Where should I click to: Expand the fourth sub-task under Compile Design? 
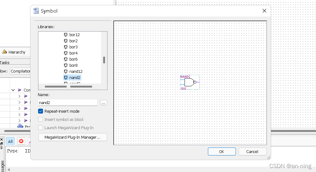point(19,114)
